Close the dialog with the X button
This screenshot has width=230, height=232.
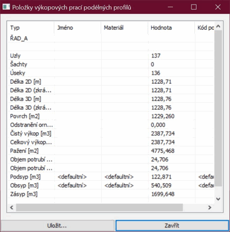(x=218, y=7)
